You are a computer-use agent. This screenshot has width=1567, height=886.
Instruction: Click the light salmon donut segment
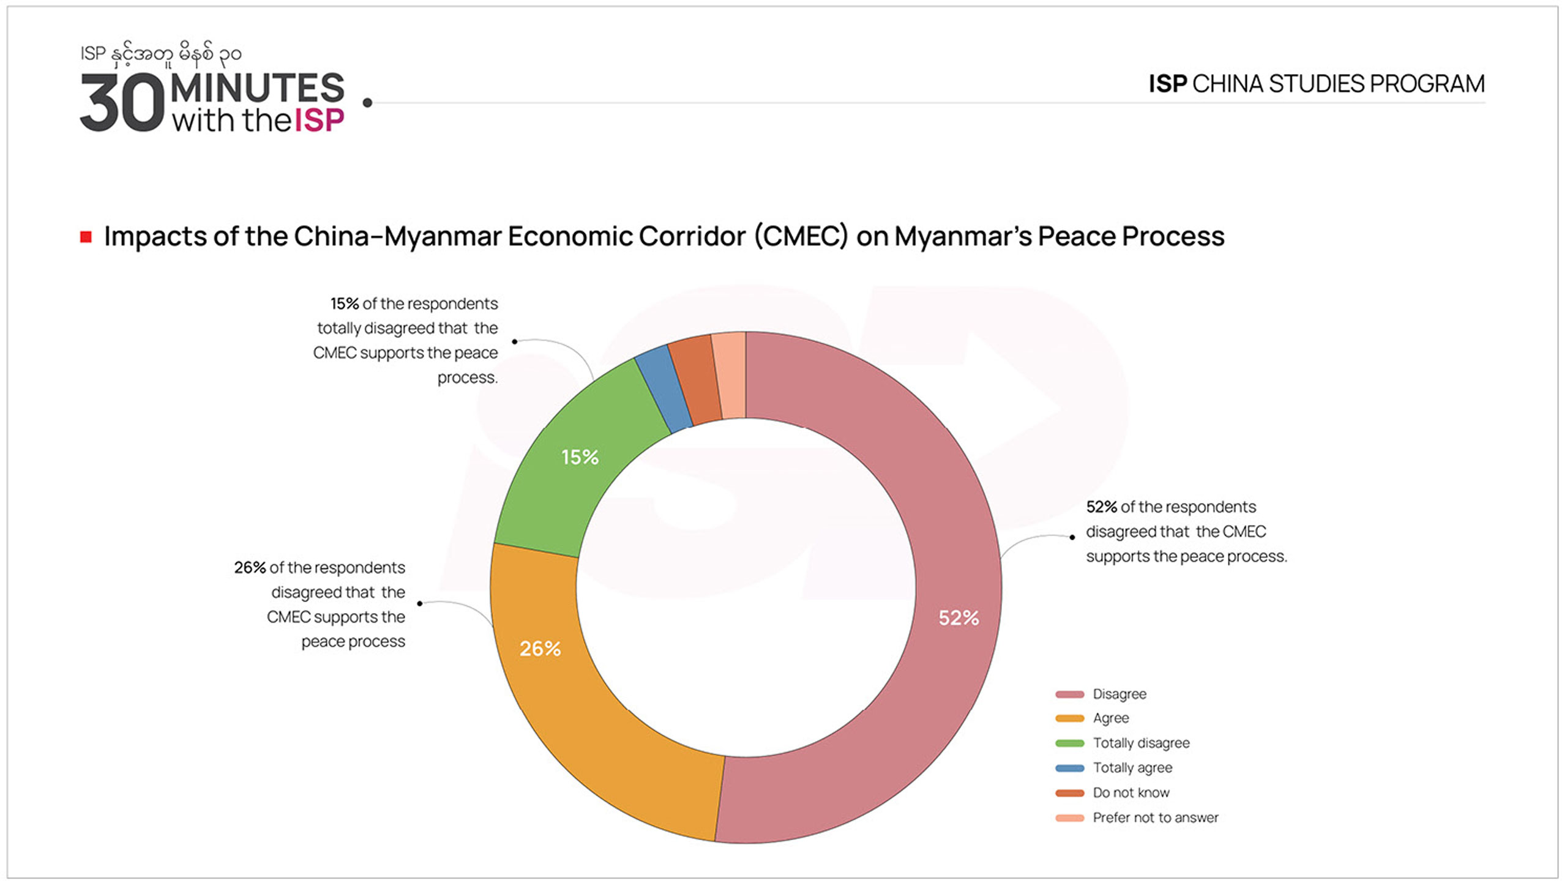[x=730, y=375]
